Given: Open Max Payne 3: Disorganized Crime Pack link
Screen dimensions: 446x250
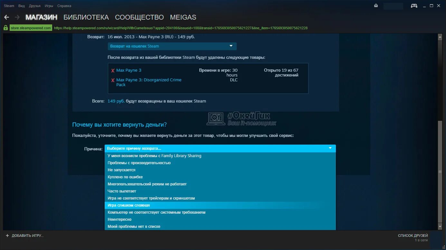Looking at the screenshot, I should 149,82.
